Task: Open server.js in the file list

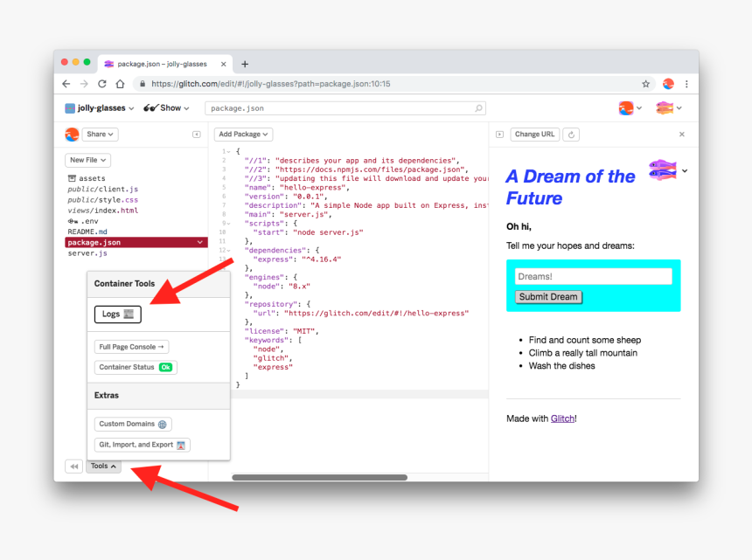Action: [87, 253]
